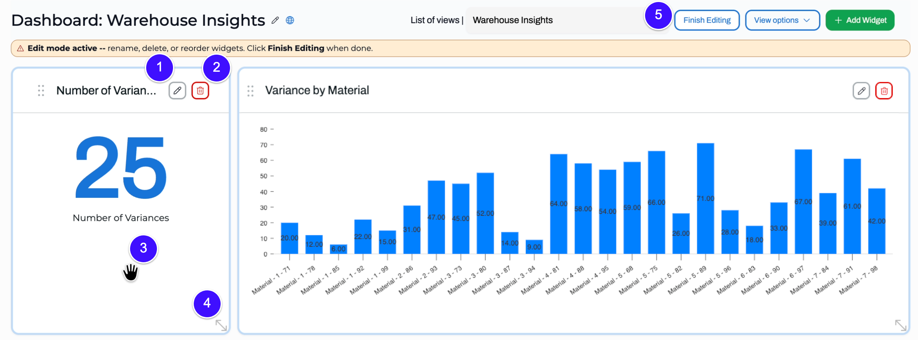Image resolution: width=918 pixels, height=340 pixels.
Task: Click the warning icon in edit mode banner
Action: pos(20,49)
